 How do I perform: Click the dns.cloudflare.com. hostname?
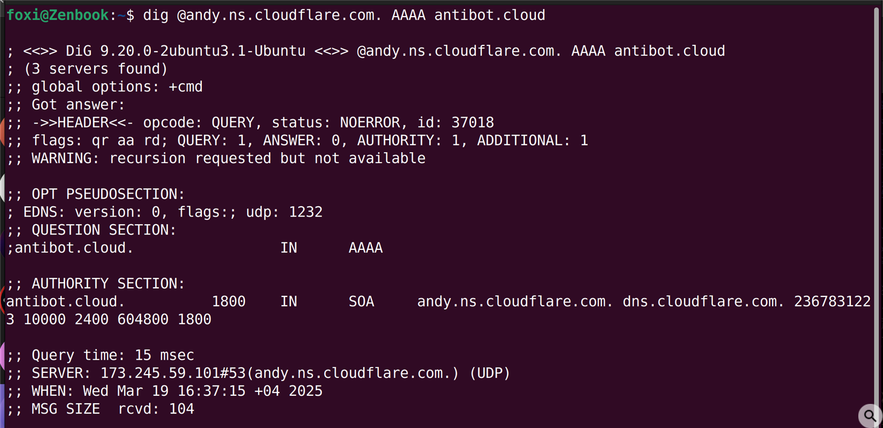tap(703, 302)
